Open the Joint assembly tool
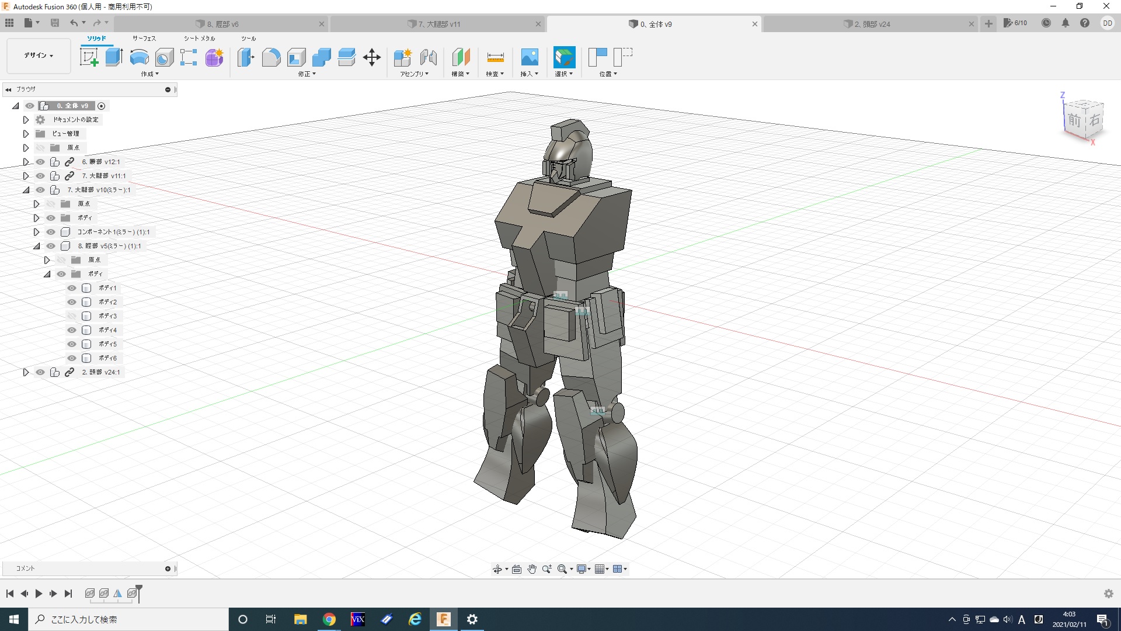The image size is (1121, 631). click(x=428, y=57)
